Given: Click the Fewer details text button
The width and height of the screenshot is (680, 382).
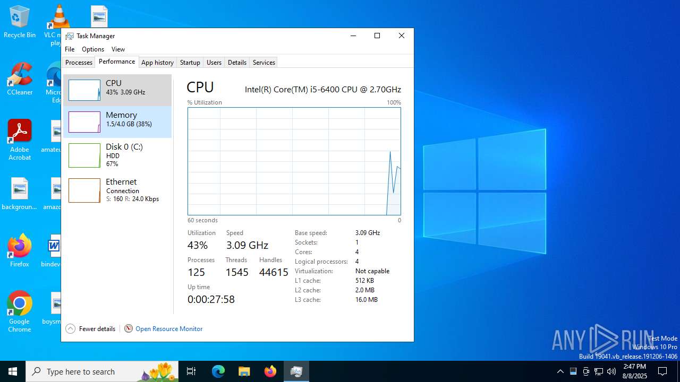Looking at the screenshot, I should tap(97, 329).
